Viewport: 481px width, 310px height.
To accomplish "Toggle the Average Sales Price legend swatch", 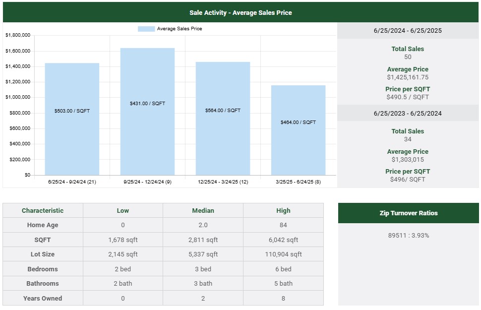I will coord(146,29).
